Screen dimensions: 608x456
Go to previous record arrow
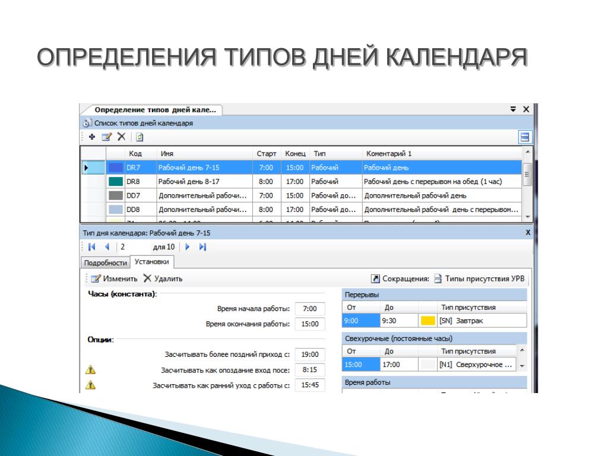click(107, 247)
